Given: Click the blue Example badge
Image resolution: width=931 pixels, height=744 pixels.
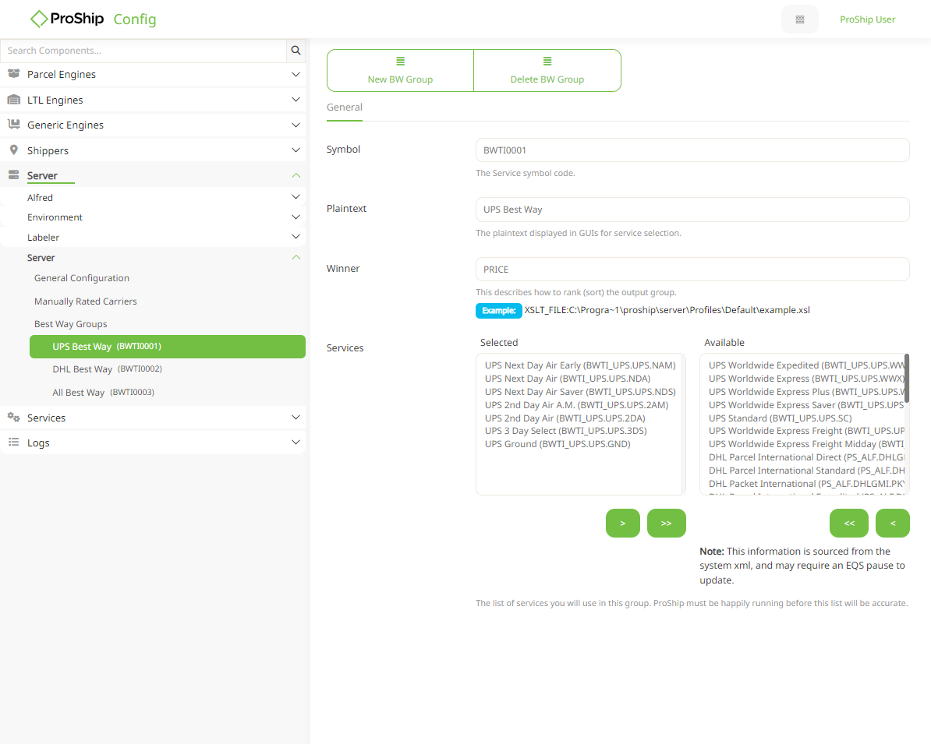Looking at the screenshot, I should [x=499, y=310].
